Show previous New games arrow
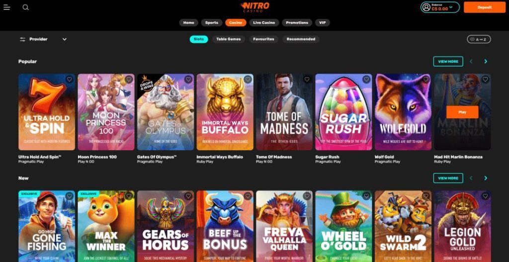Screen dimensions: 509x262 coord(471,178)
